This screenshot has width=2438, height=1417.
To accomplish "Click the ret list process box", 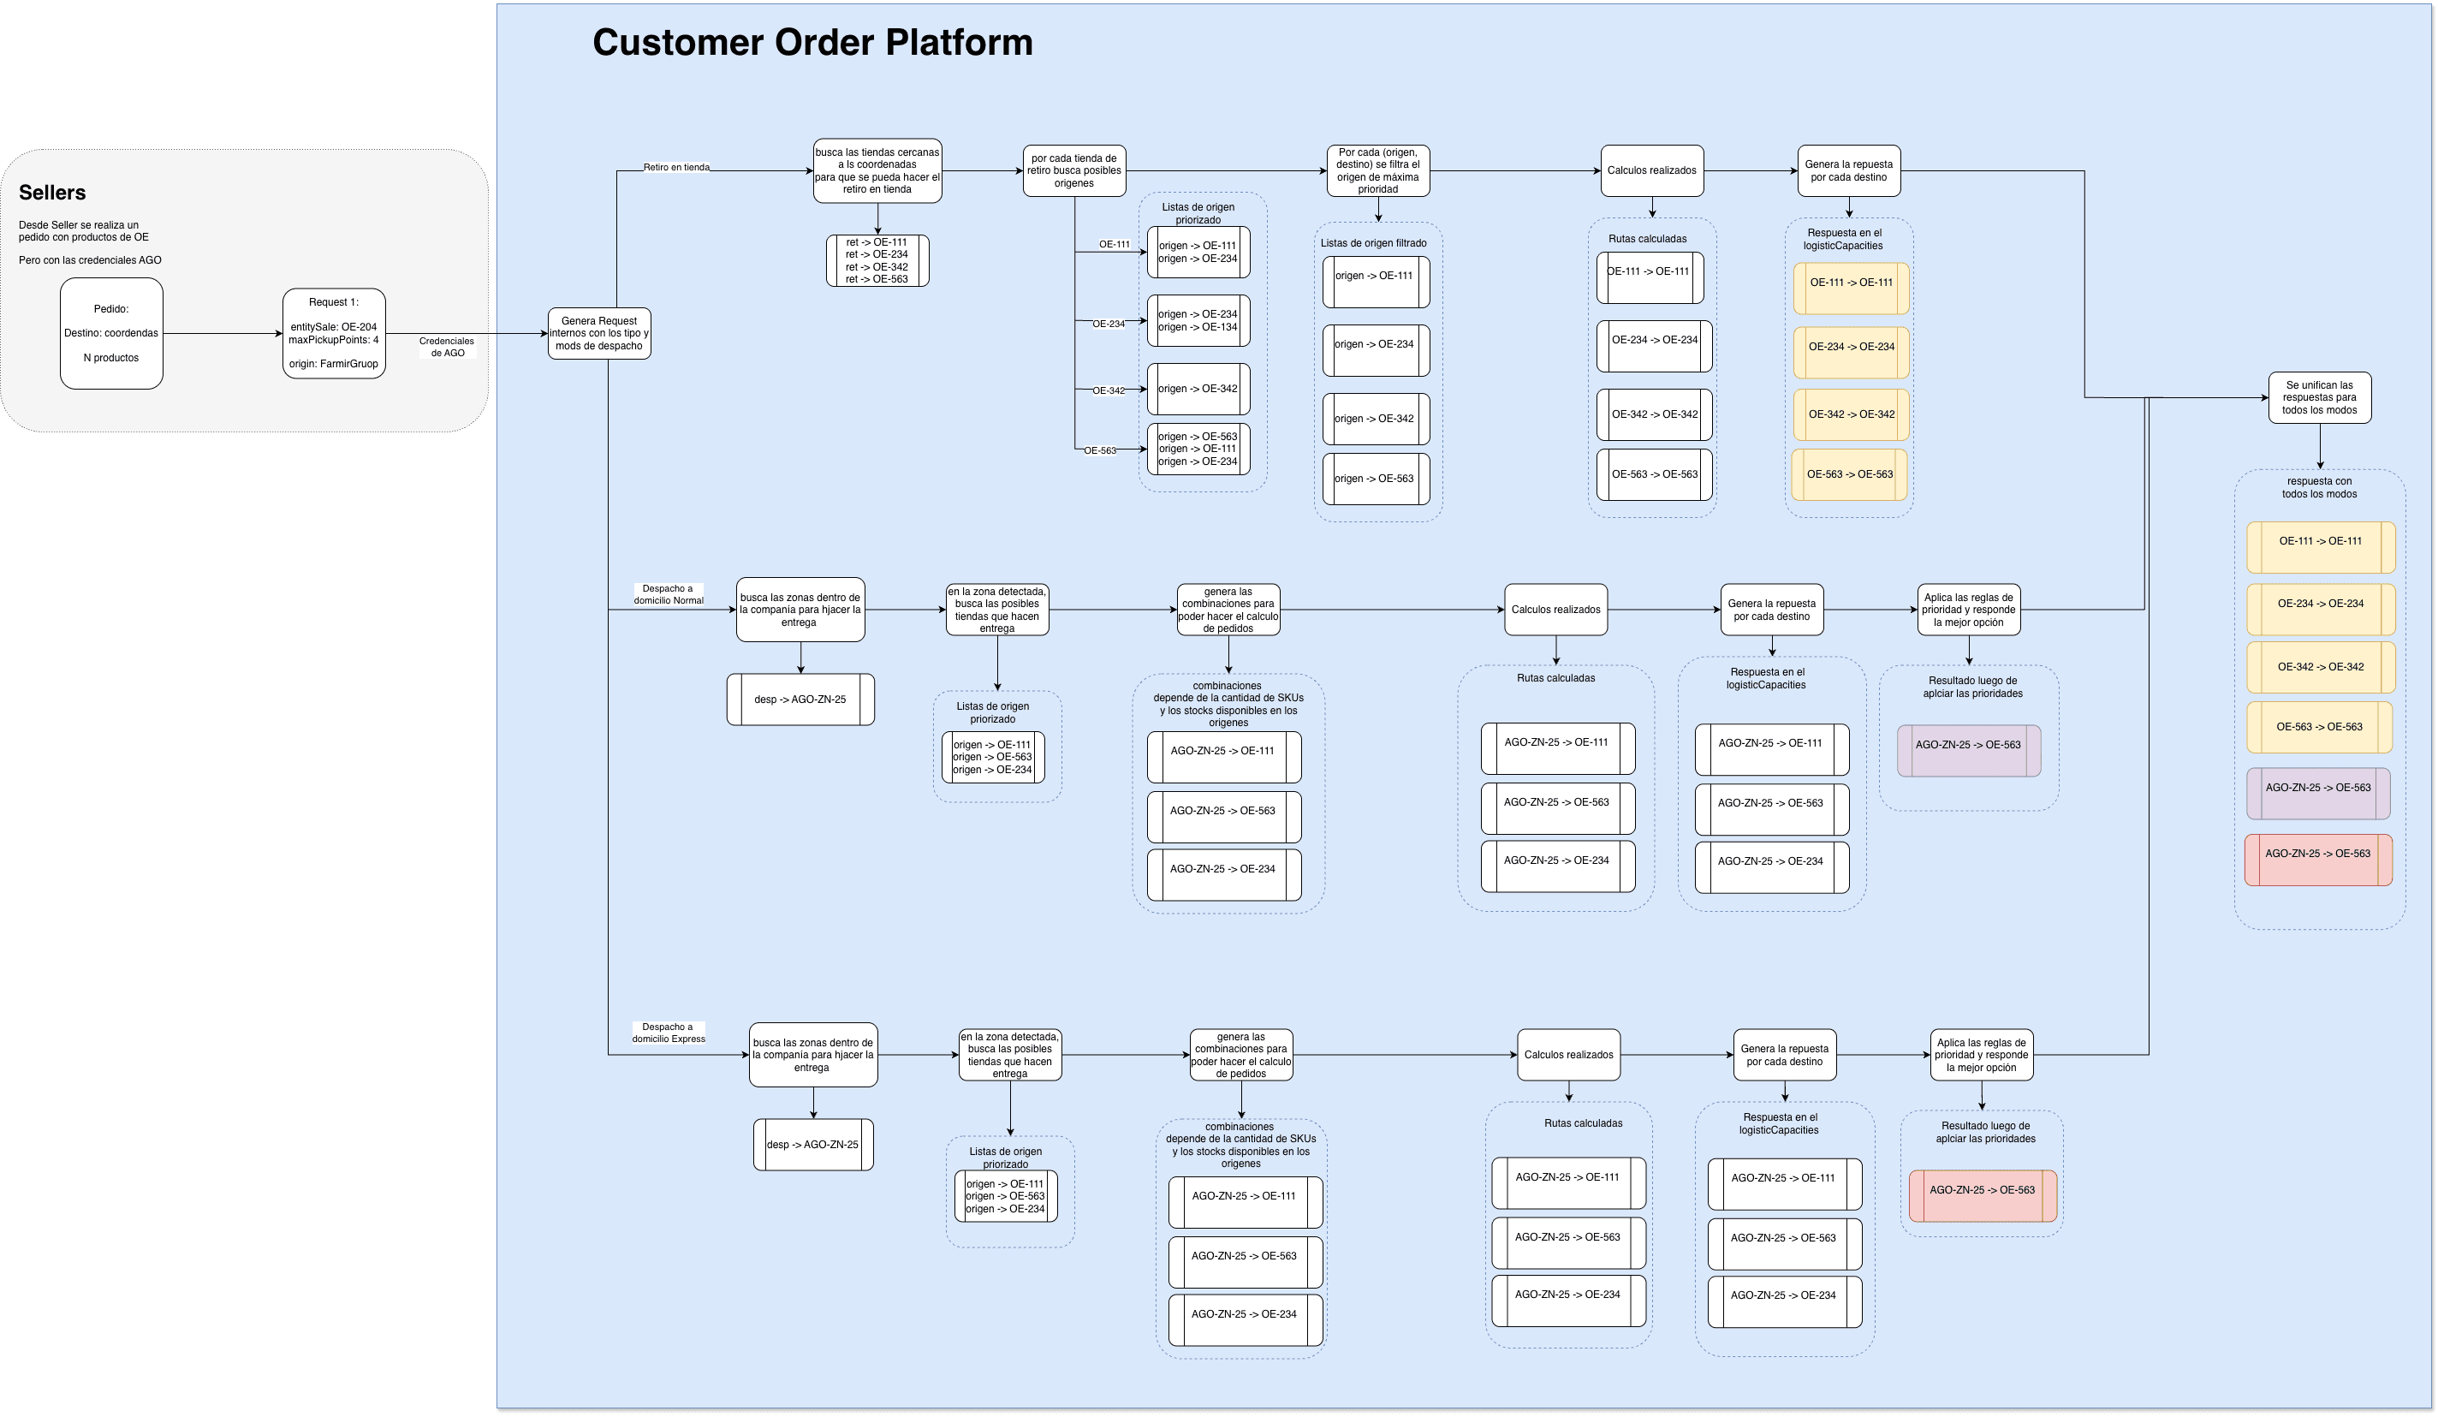I will tap(877, 260).
